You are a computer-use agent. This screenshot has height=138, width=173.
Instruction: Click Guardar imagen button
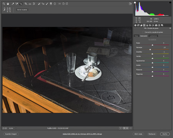[11, 134]
